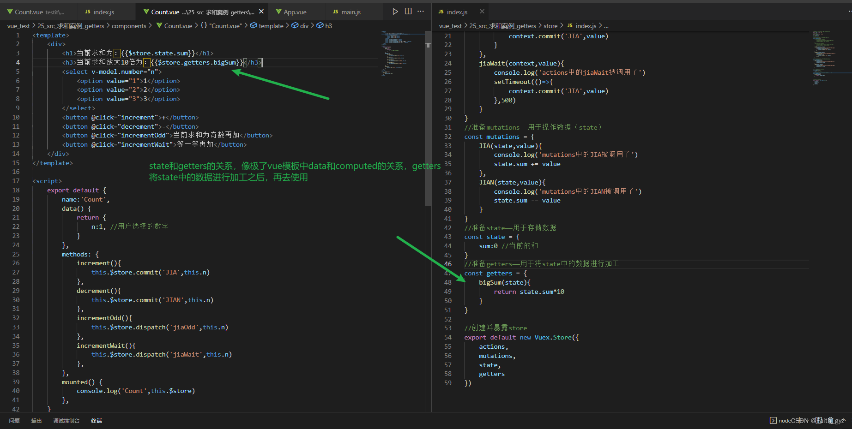Viewport: 852px width, 429px height.
Task: Click line number 46 in right editor gutter
Action: pos(448,264)
